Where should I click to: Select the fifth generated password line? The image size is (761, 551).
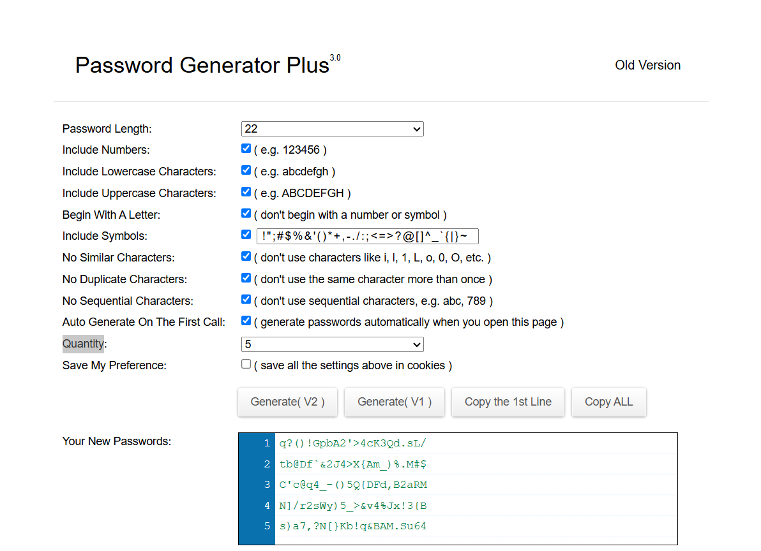point(352,526)
